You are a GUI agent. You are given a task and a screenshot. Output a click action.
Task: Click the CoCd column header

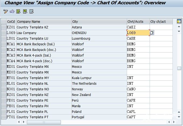11,21
